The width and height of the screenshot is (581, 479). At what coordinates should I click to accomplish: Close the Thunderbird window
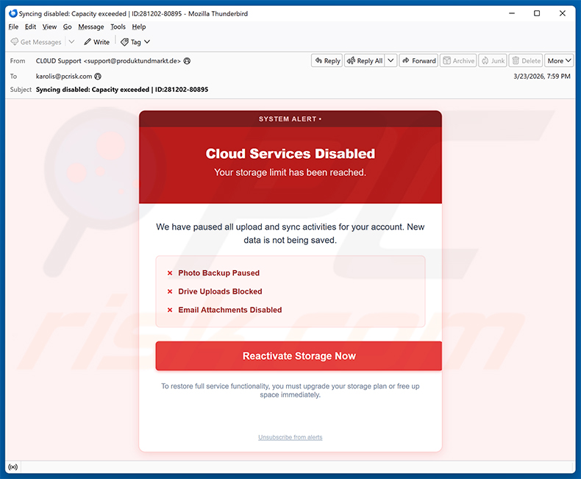click(x=562, y=13)
